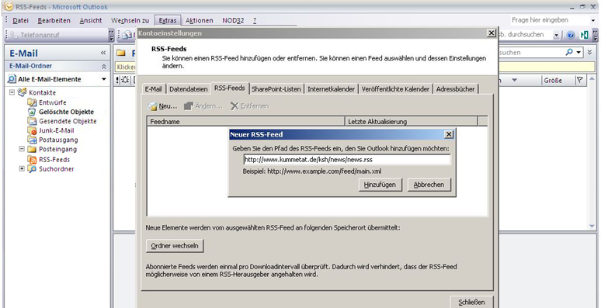Click the RSS feed URL input field
Screen dimensions: 601x308
pos(346,159)
